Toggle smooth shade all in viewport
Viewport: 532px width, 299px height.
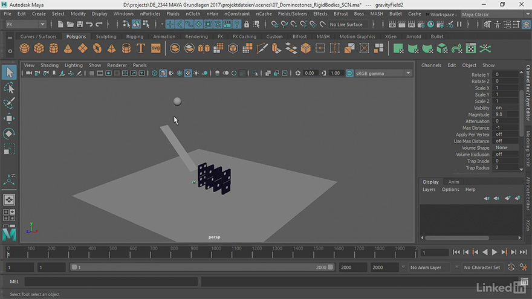coord(163,73)
